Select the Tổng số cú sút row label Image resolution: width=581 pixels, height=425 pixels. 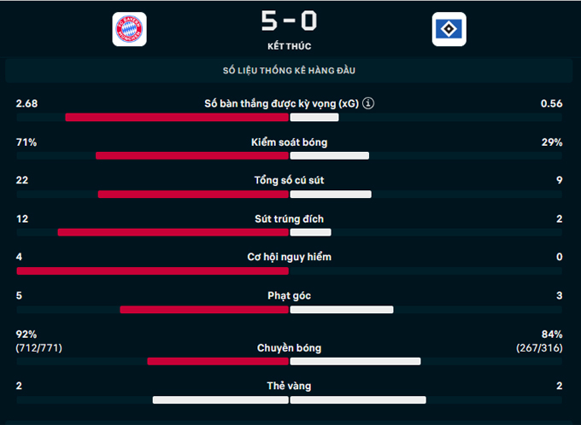point(289,180)
